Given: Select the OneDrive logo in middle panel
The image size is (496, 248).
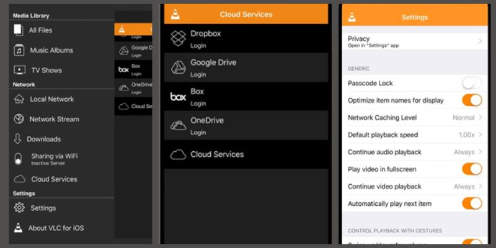Looking at the screenshot, I should point(178,125).
